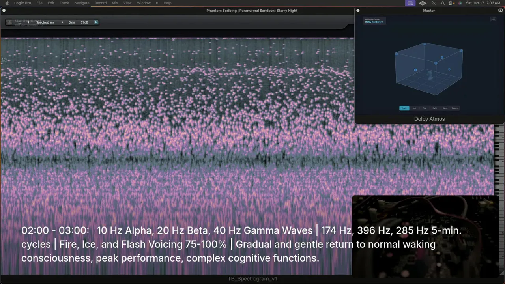Viewport: 505px width, 284px height.
Task: Click the right arrow after Spectrogram
Action: (x=62, y=22)
